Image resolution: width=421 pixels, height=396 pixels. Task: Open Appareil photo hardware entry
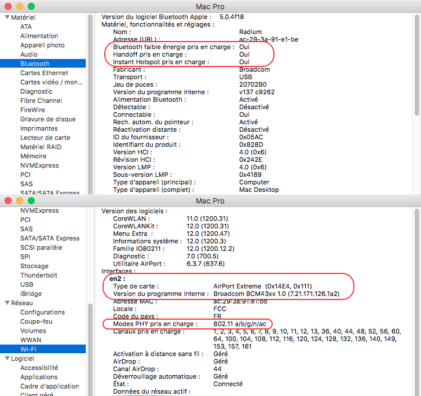tap(42, 45)
